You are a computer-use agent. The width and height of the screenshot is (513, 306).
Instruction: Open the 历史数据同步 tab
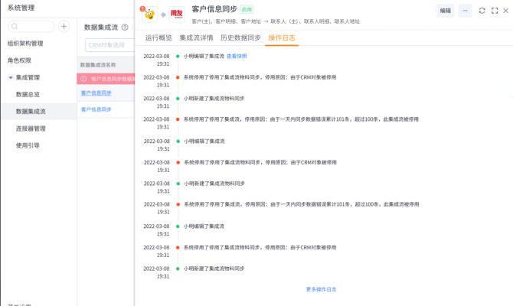tap(237, 37)
